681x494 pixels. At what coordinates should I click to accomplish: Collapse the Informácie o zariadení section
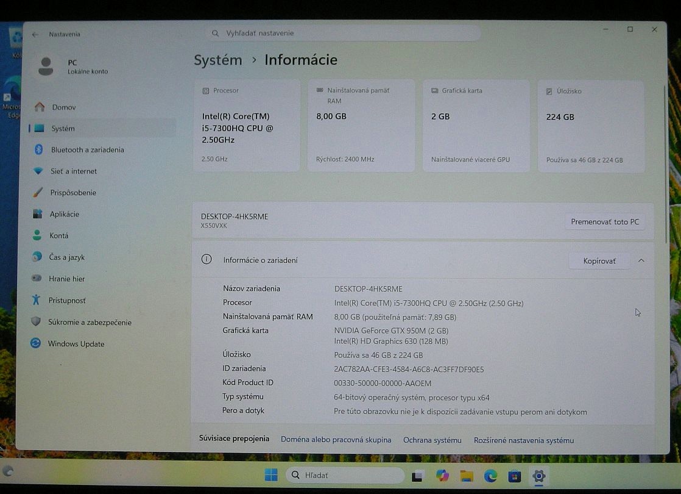click(641, 260)
